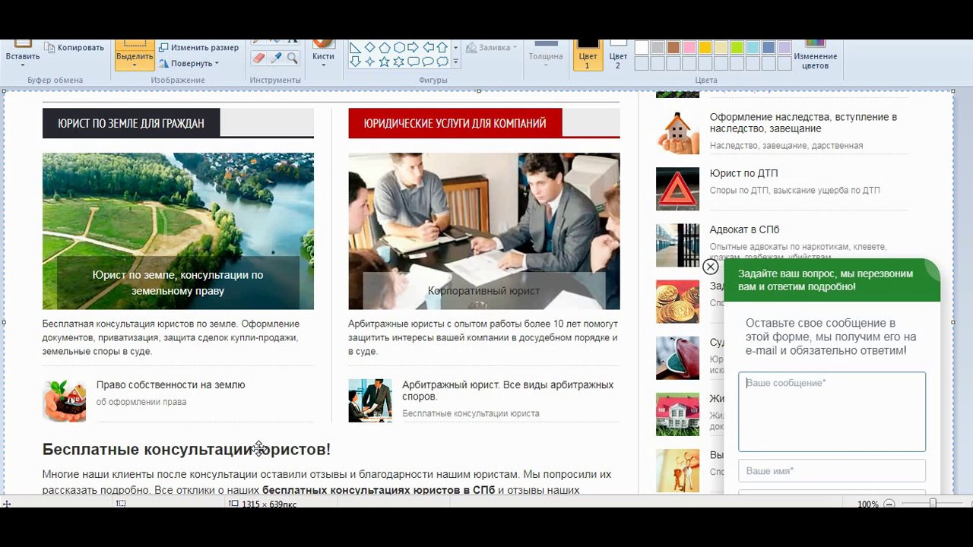973x547 pixels.
Task: Choose the lavender color swatch
Action: 784,48
